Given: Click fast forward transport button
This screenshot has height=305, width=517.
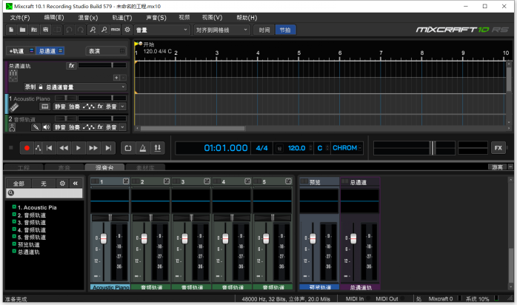Looking at the screenshot, I should 93,148.
